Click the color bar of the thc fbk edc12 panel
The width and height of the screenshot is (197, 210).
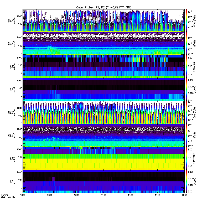(x=186, y=159)
